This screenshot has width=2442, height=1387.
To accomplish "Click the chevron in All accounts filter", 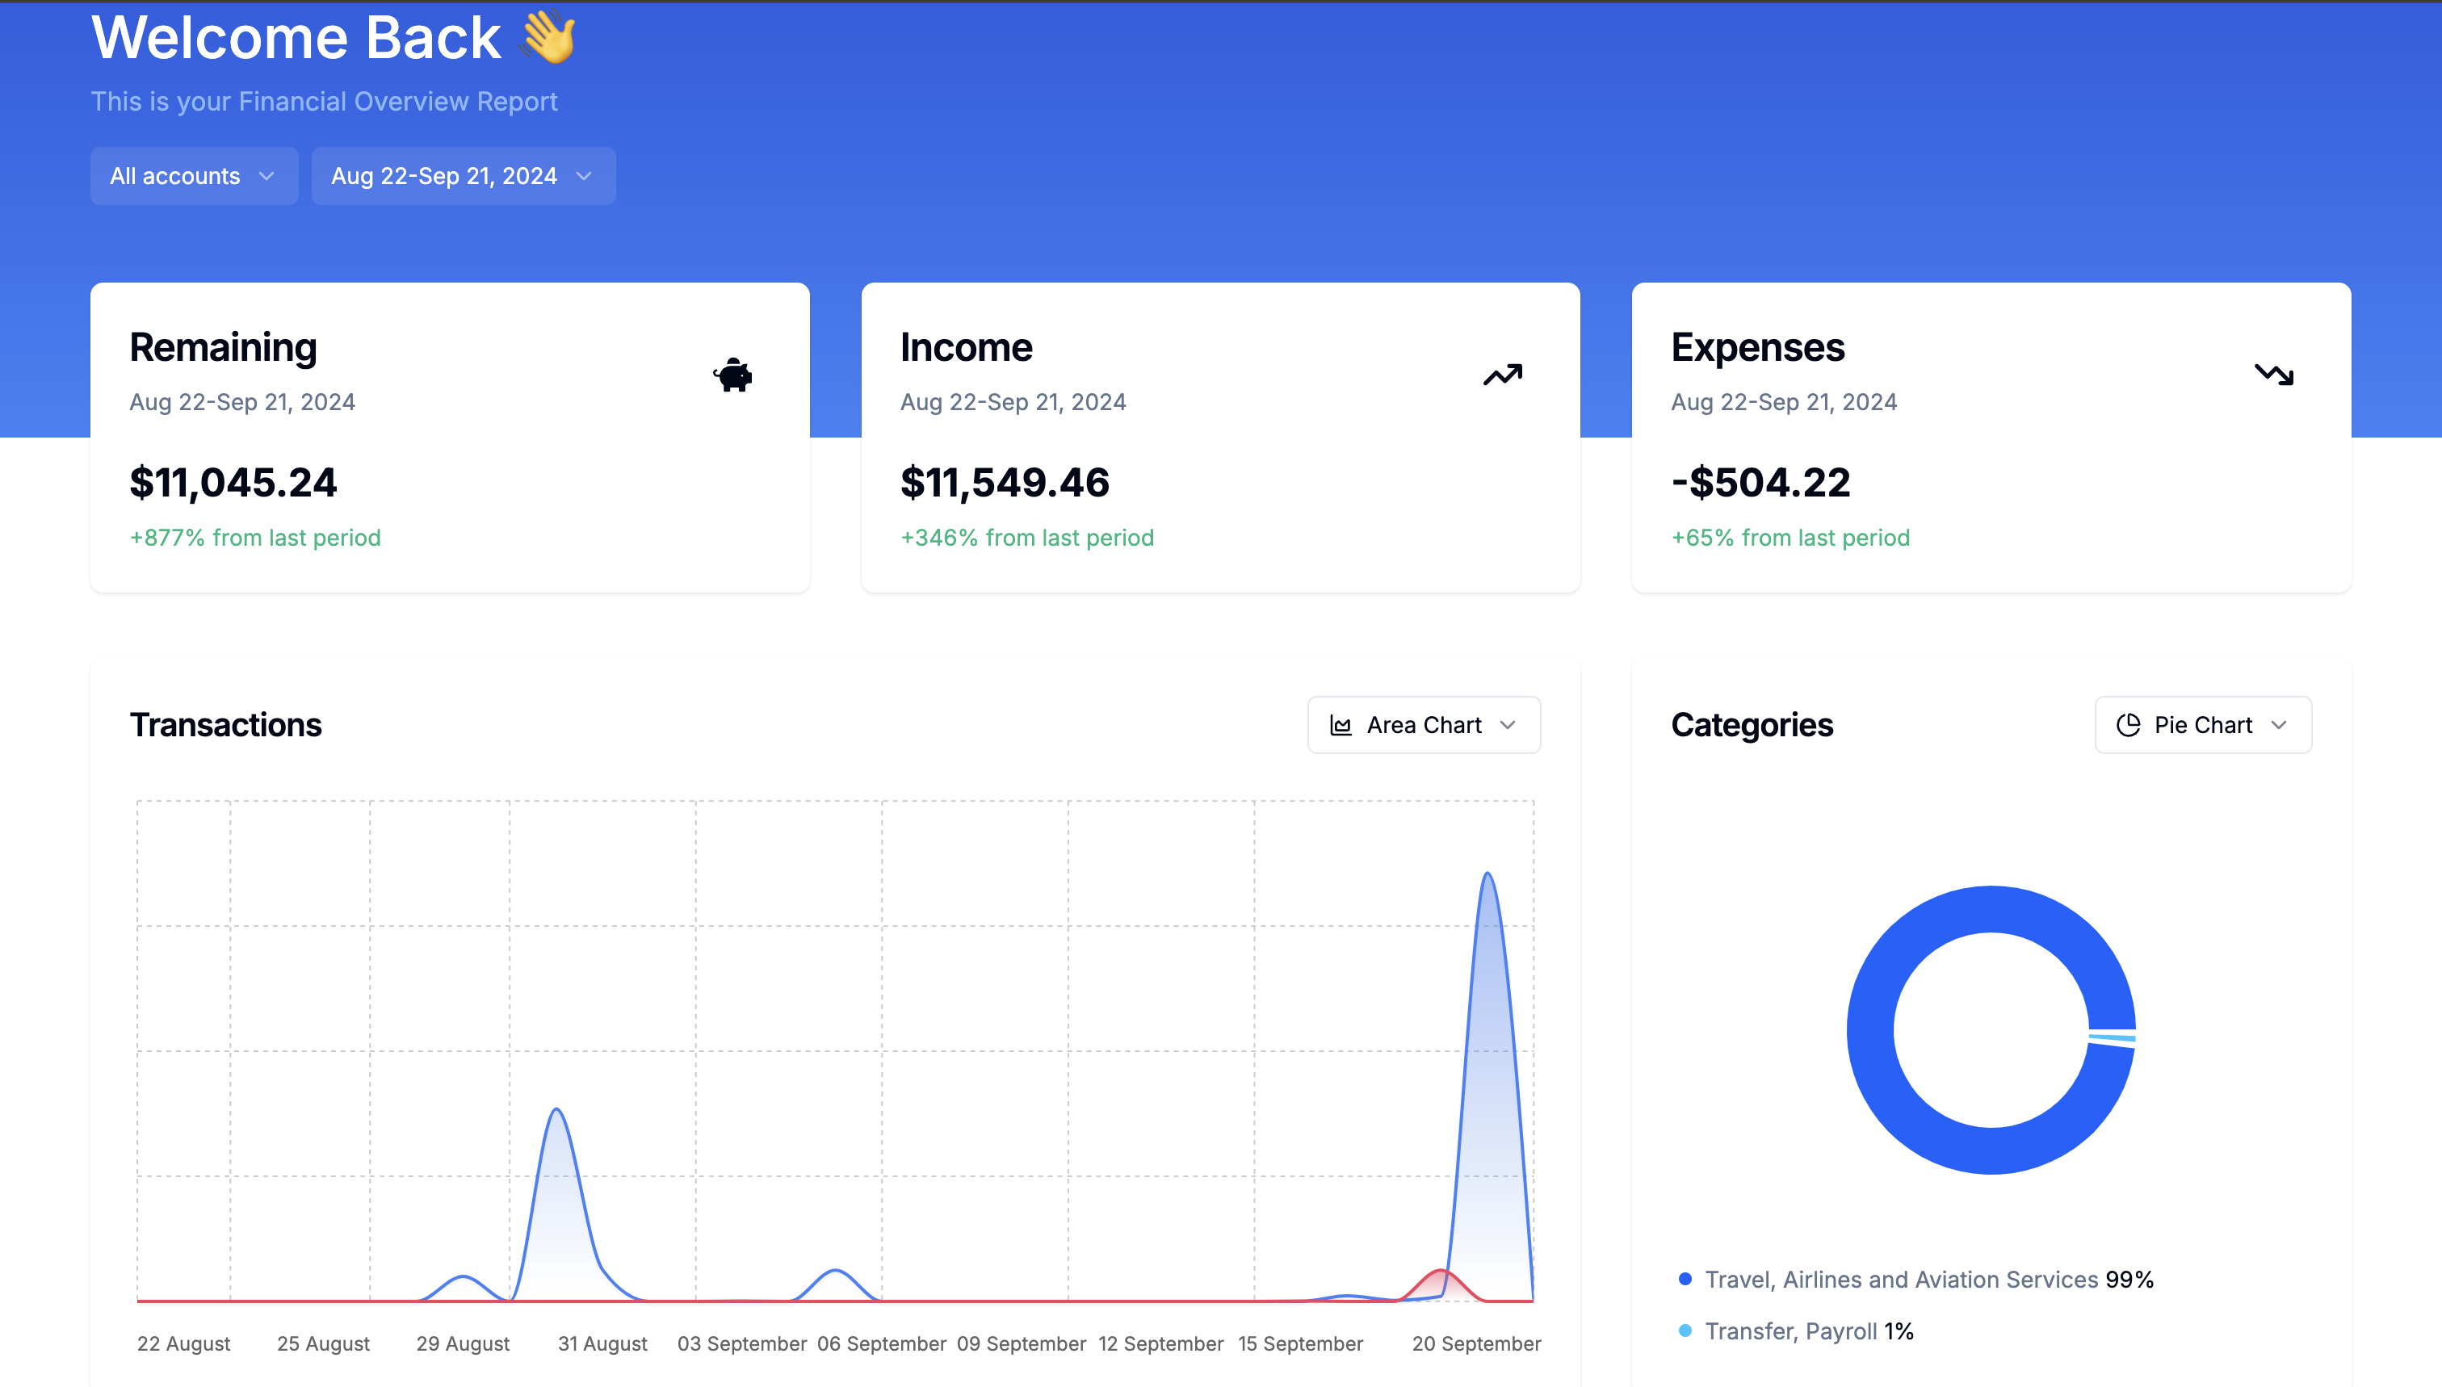I will point(266,176).
